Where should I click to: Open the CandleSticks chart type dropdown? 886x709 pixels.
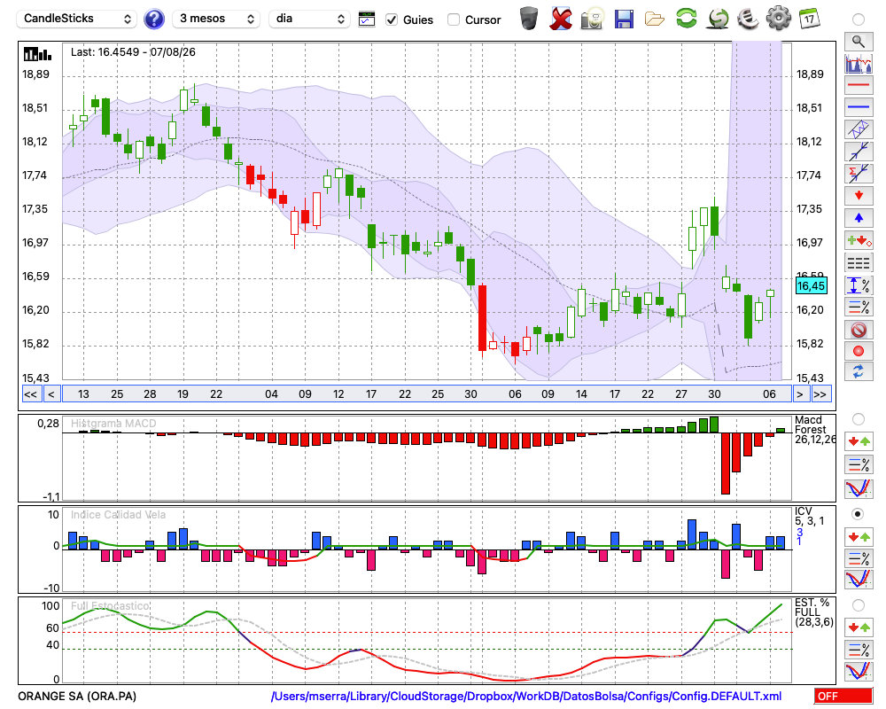77,19
